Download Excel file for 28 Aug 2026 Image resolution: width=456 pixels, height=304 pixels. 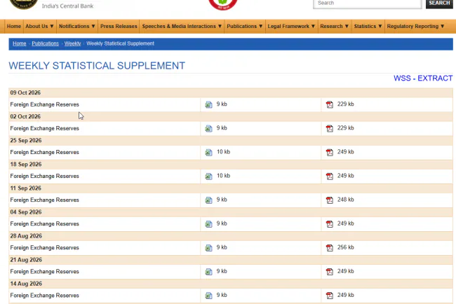coord(208,248)
